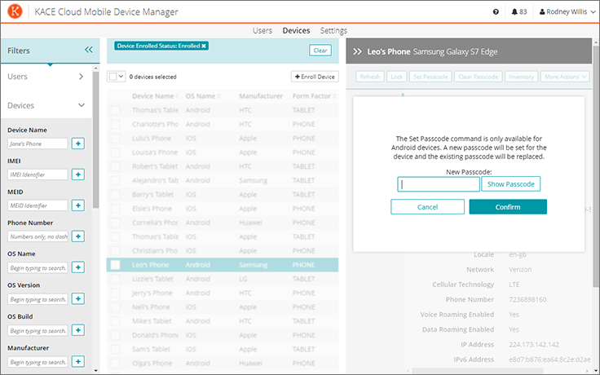This screenshot has width=600, height=375.
Task: Check the box for Robert's Tablet
Action: pos(115,166)
